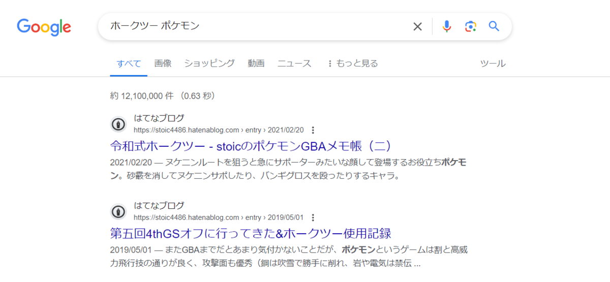Open the three-dot menu for the 2019/05/01 result
Screen dimensions: 610x282
(x=313, y=218)
